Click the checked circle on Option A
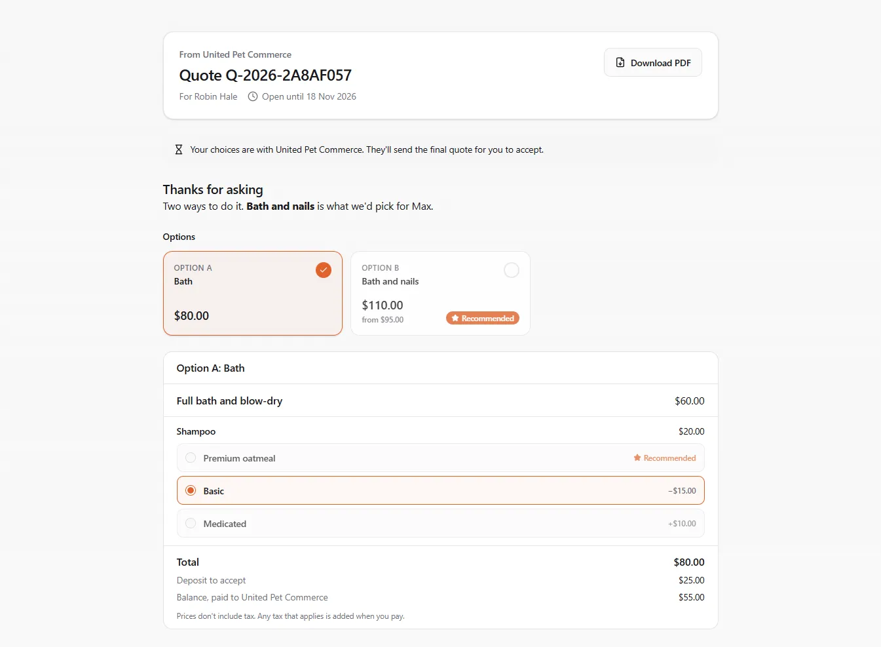The height and width of the screenshot is (647, 881). (x=324, y=270)
